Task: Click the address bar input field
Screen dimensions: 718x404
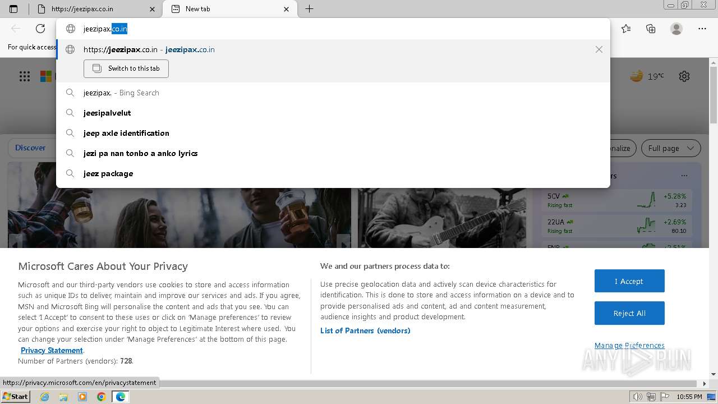Action: click(x=333, y=29)
